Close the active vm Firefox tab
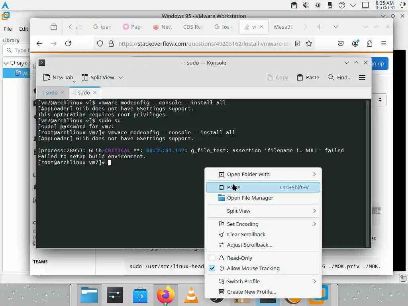The height and width of the screenshot is (306, 408). [261, 27]
